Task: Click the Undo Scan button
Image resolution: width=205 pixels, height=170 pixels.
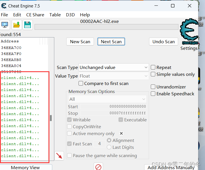Action: pyautogui.click(x=164, y=41)
